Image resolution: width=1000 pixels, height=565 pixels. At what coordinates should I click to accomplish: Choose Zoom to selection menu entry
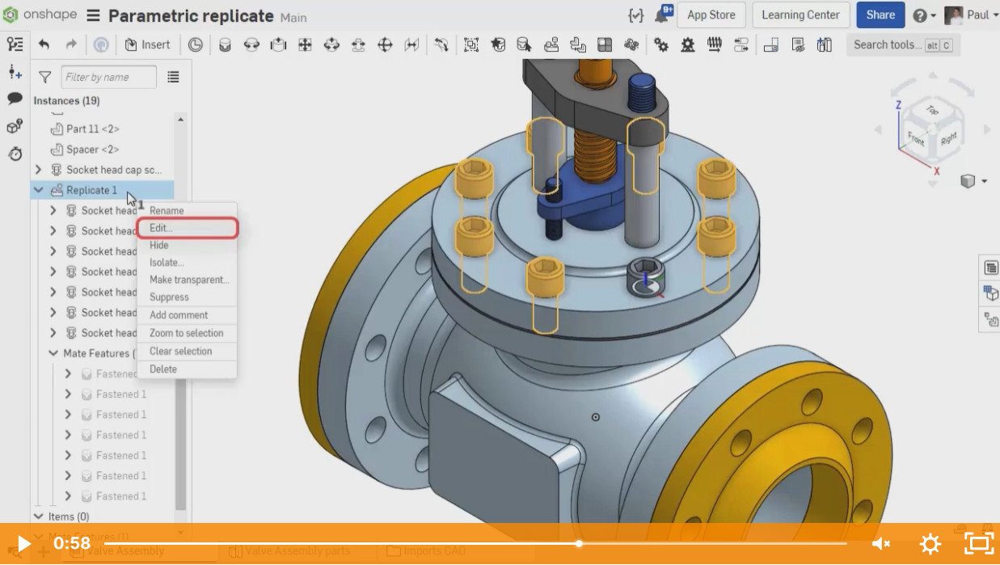186,333
